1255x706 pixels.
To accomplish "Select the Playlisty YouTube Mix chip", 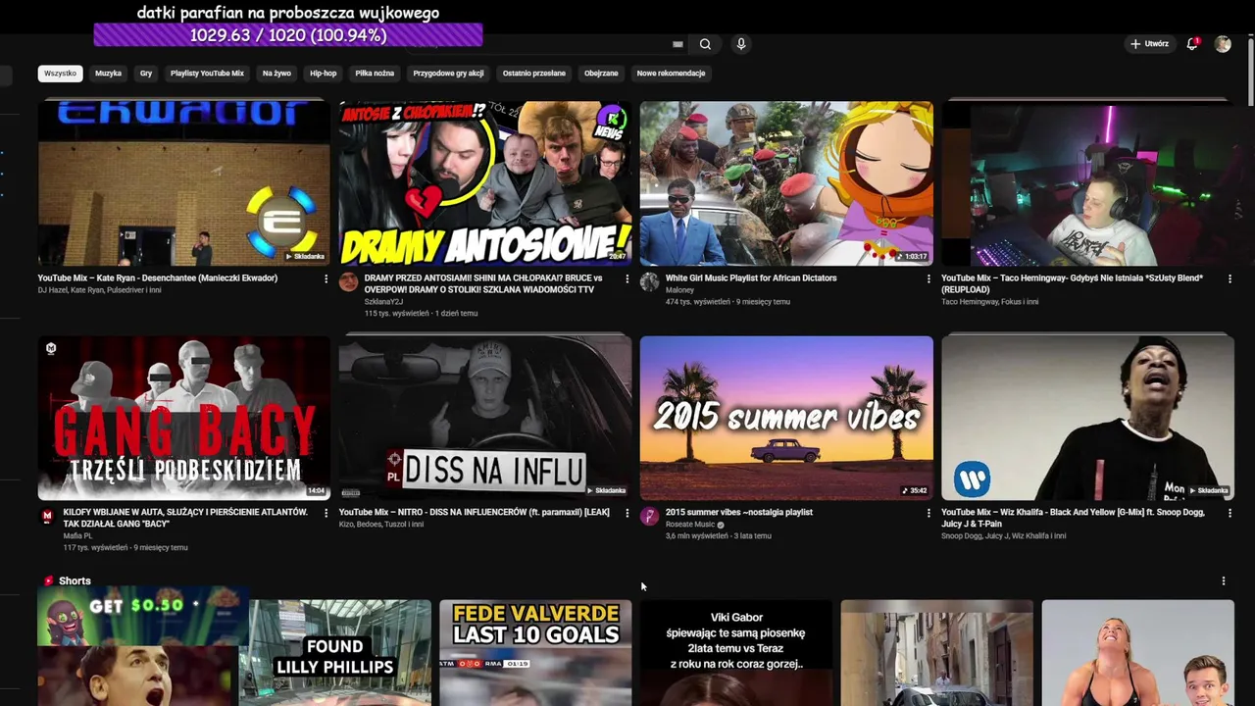I will pos(207,74).
